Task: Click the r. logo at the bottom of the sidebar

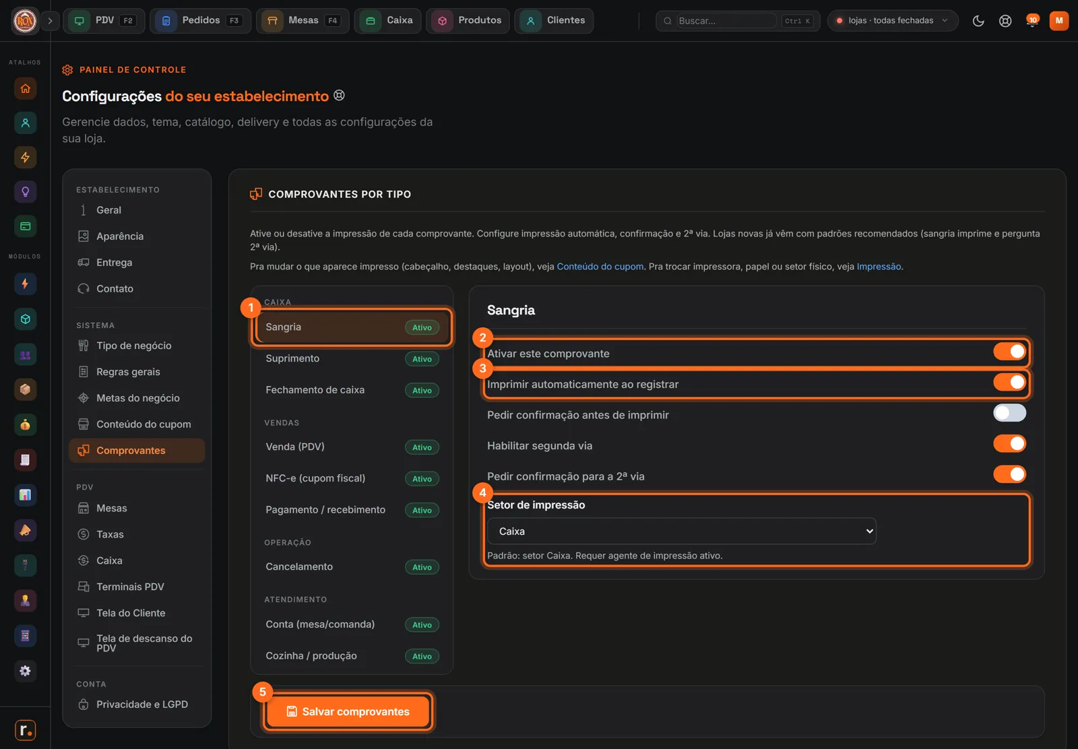Action: pyautogui.click(x=25, y=730)
